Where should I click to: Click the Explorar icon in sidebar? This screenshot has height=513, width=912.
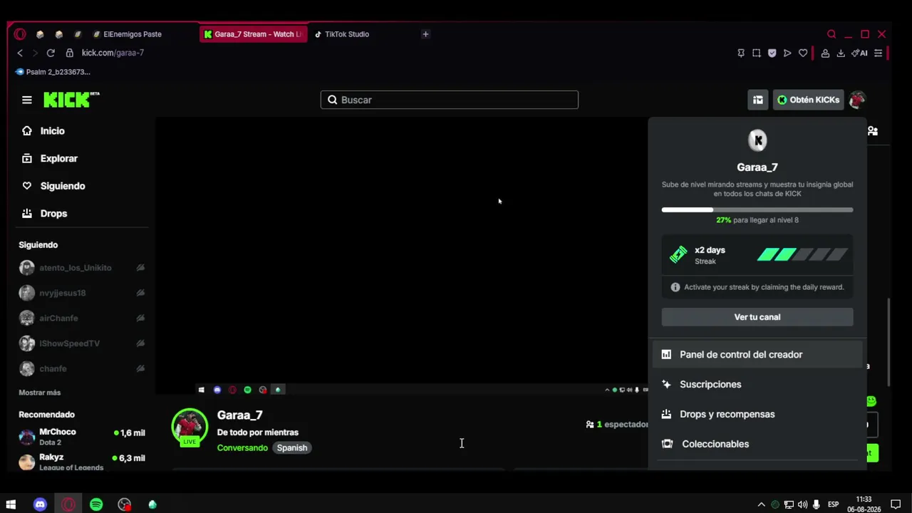[x=27, y=158]
